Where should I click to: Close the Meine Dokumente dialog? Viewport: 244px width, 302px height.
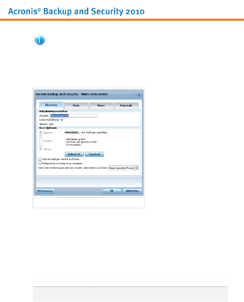coord(139,94)
